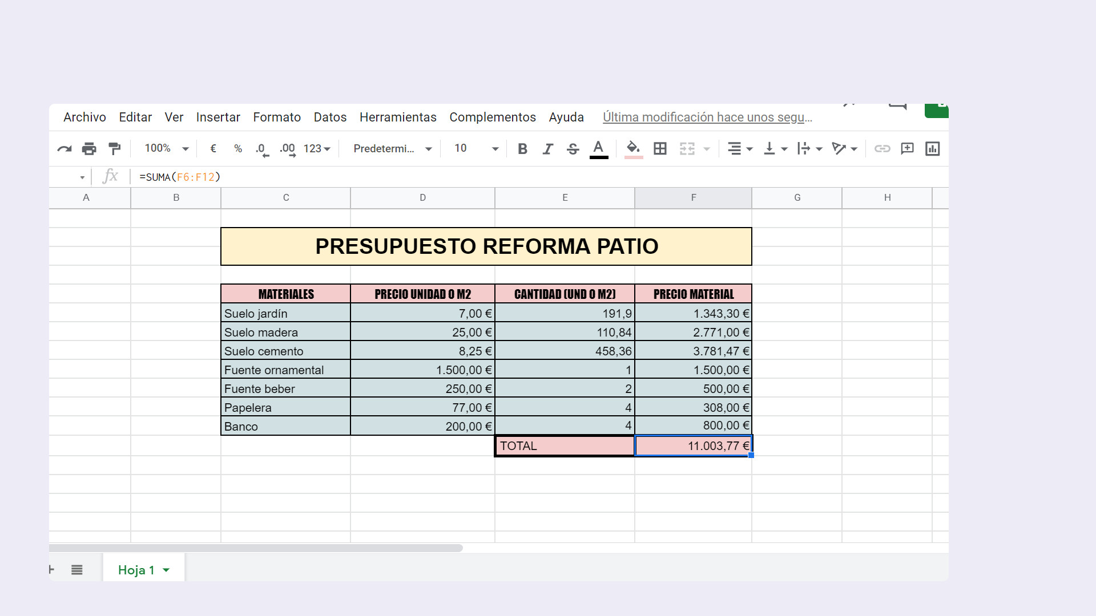1096x616 pixels.
Task: Toggle strikethrough formatting
Action: pyautogui.click(x=573, y=148)
